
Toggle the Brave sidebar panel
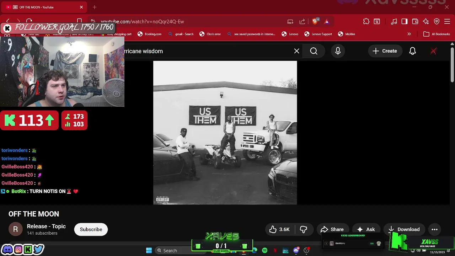[405, 21]
